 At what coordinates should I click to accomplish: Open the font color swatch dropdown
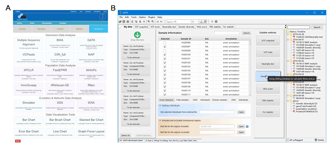205,22
